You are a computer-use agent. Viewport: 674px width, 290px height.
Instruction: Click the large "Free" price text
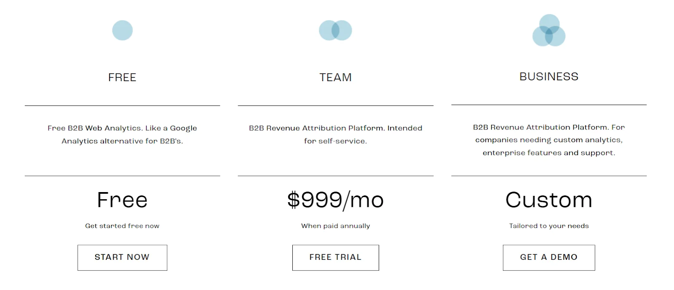click(x=122, y=200)
